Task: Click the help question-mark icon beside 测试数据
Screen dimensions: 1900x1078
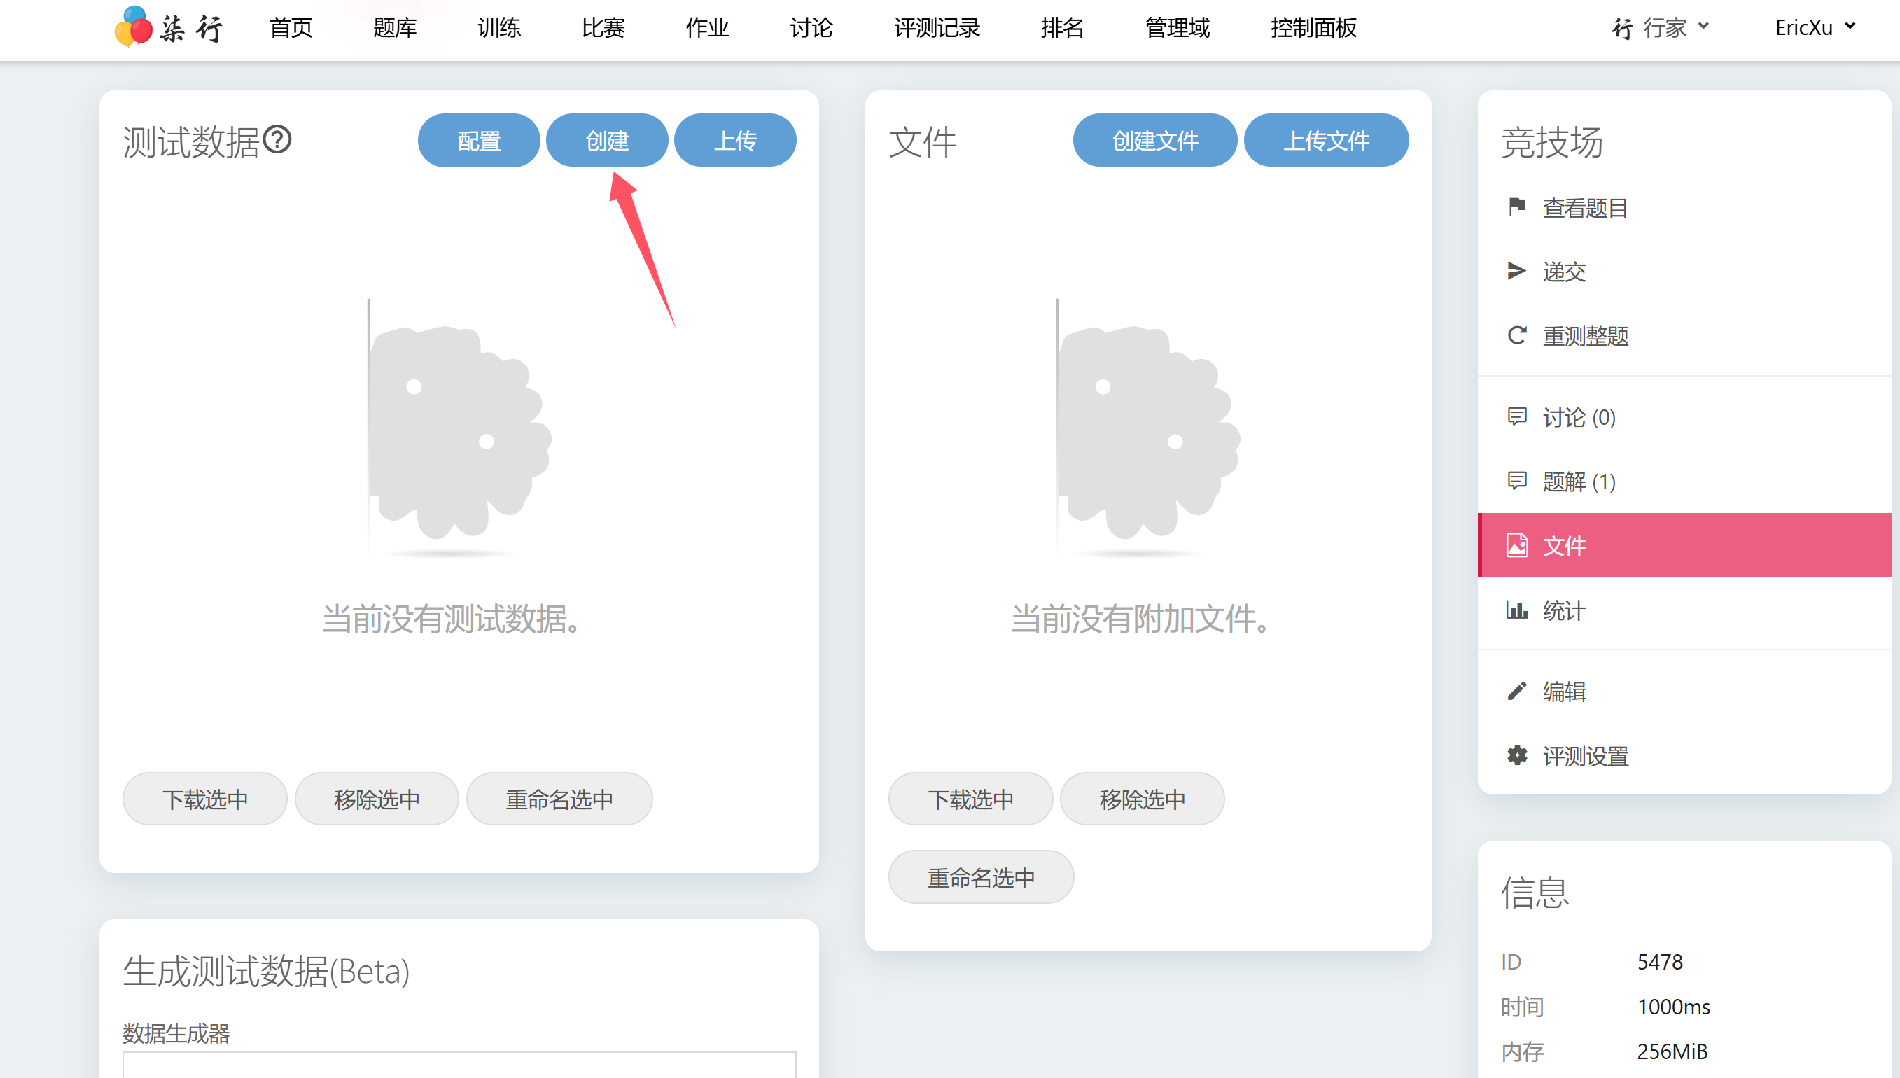Action: click(x=278, y=139)
